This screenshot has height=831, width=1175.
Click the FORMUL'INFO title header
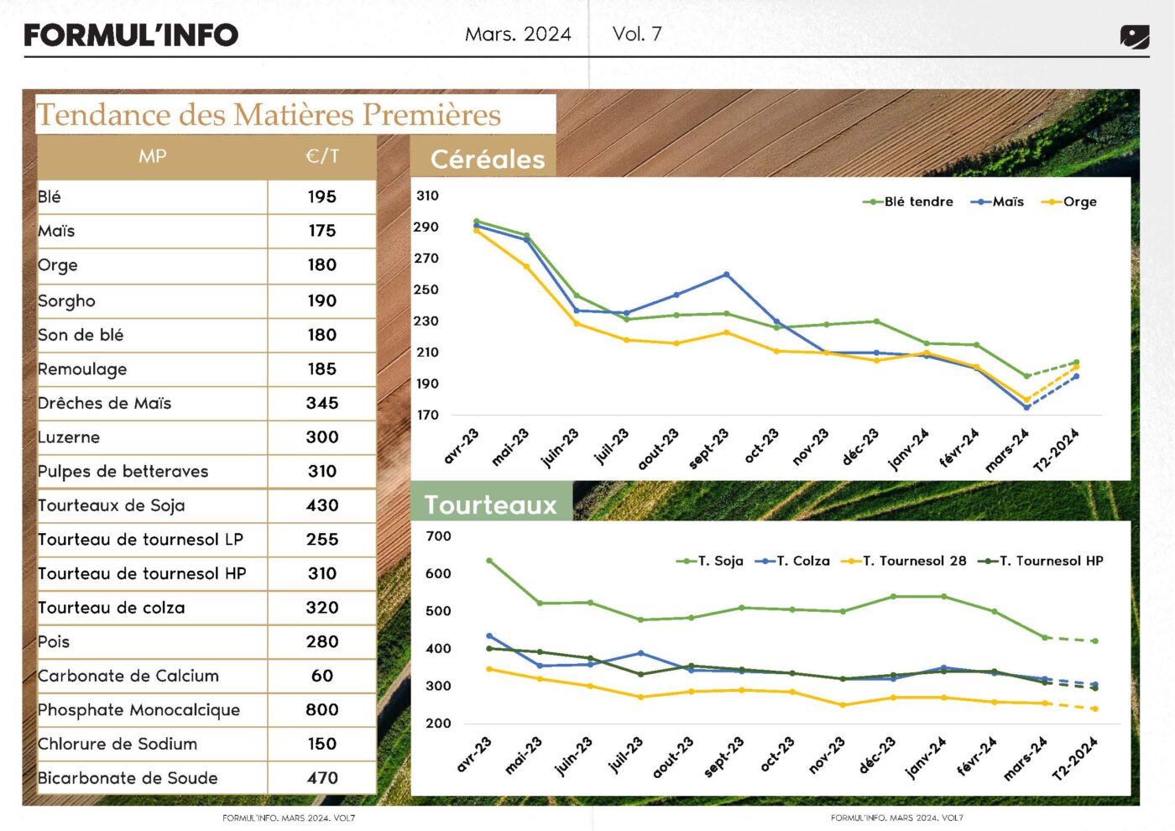pyautogui.click(x=131, y=35)
